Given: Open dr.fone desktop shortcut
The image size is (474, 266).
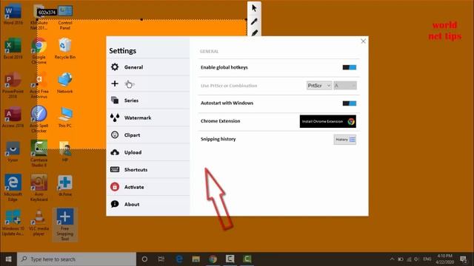Looking at the screenshot, I should [x=65, y=185].
